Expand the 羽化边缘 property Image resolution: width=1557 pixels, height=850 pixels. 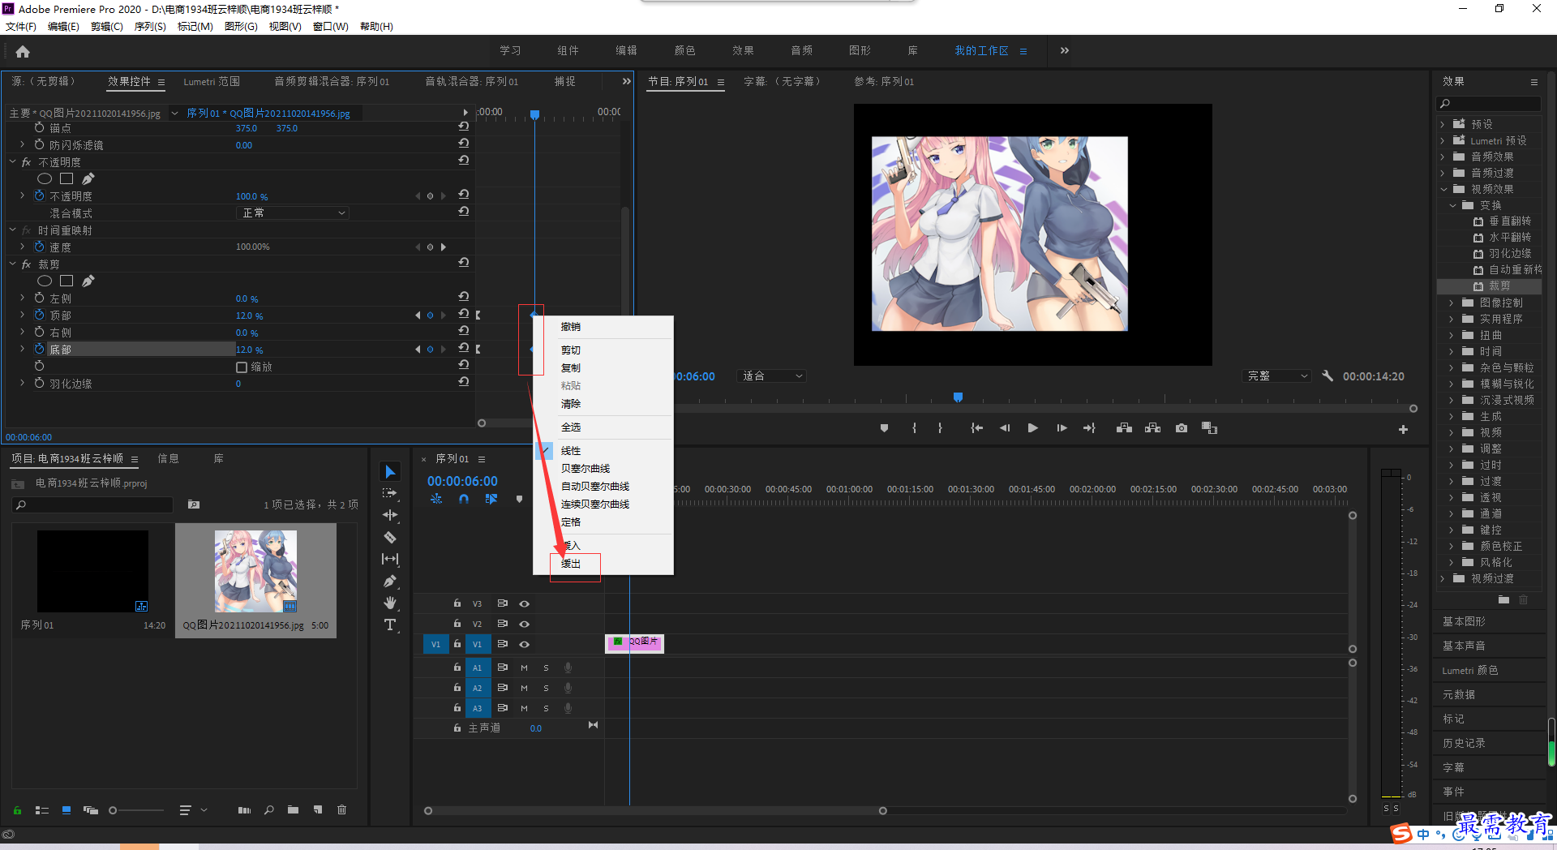(22, 383)
